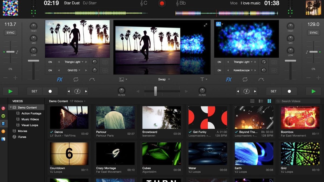Increase right deck tempo with plus icon
The height and width of the screenshot is (182, 324).
(x=319, y=78)
